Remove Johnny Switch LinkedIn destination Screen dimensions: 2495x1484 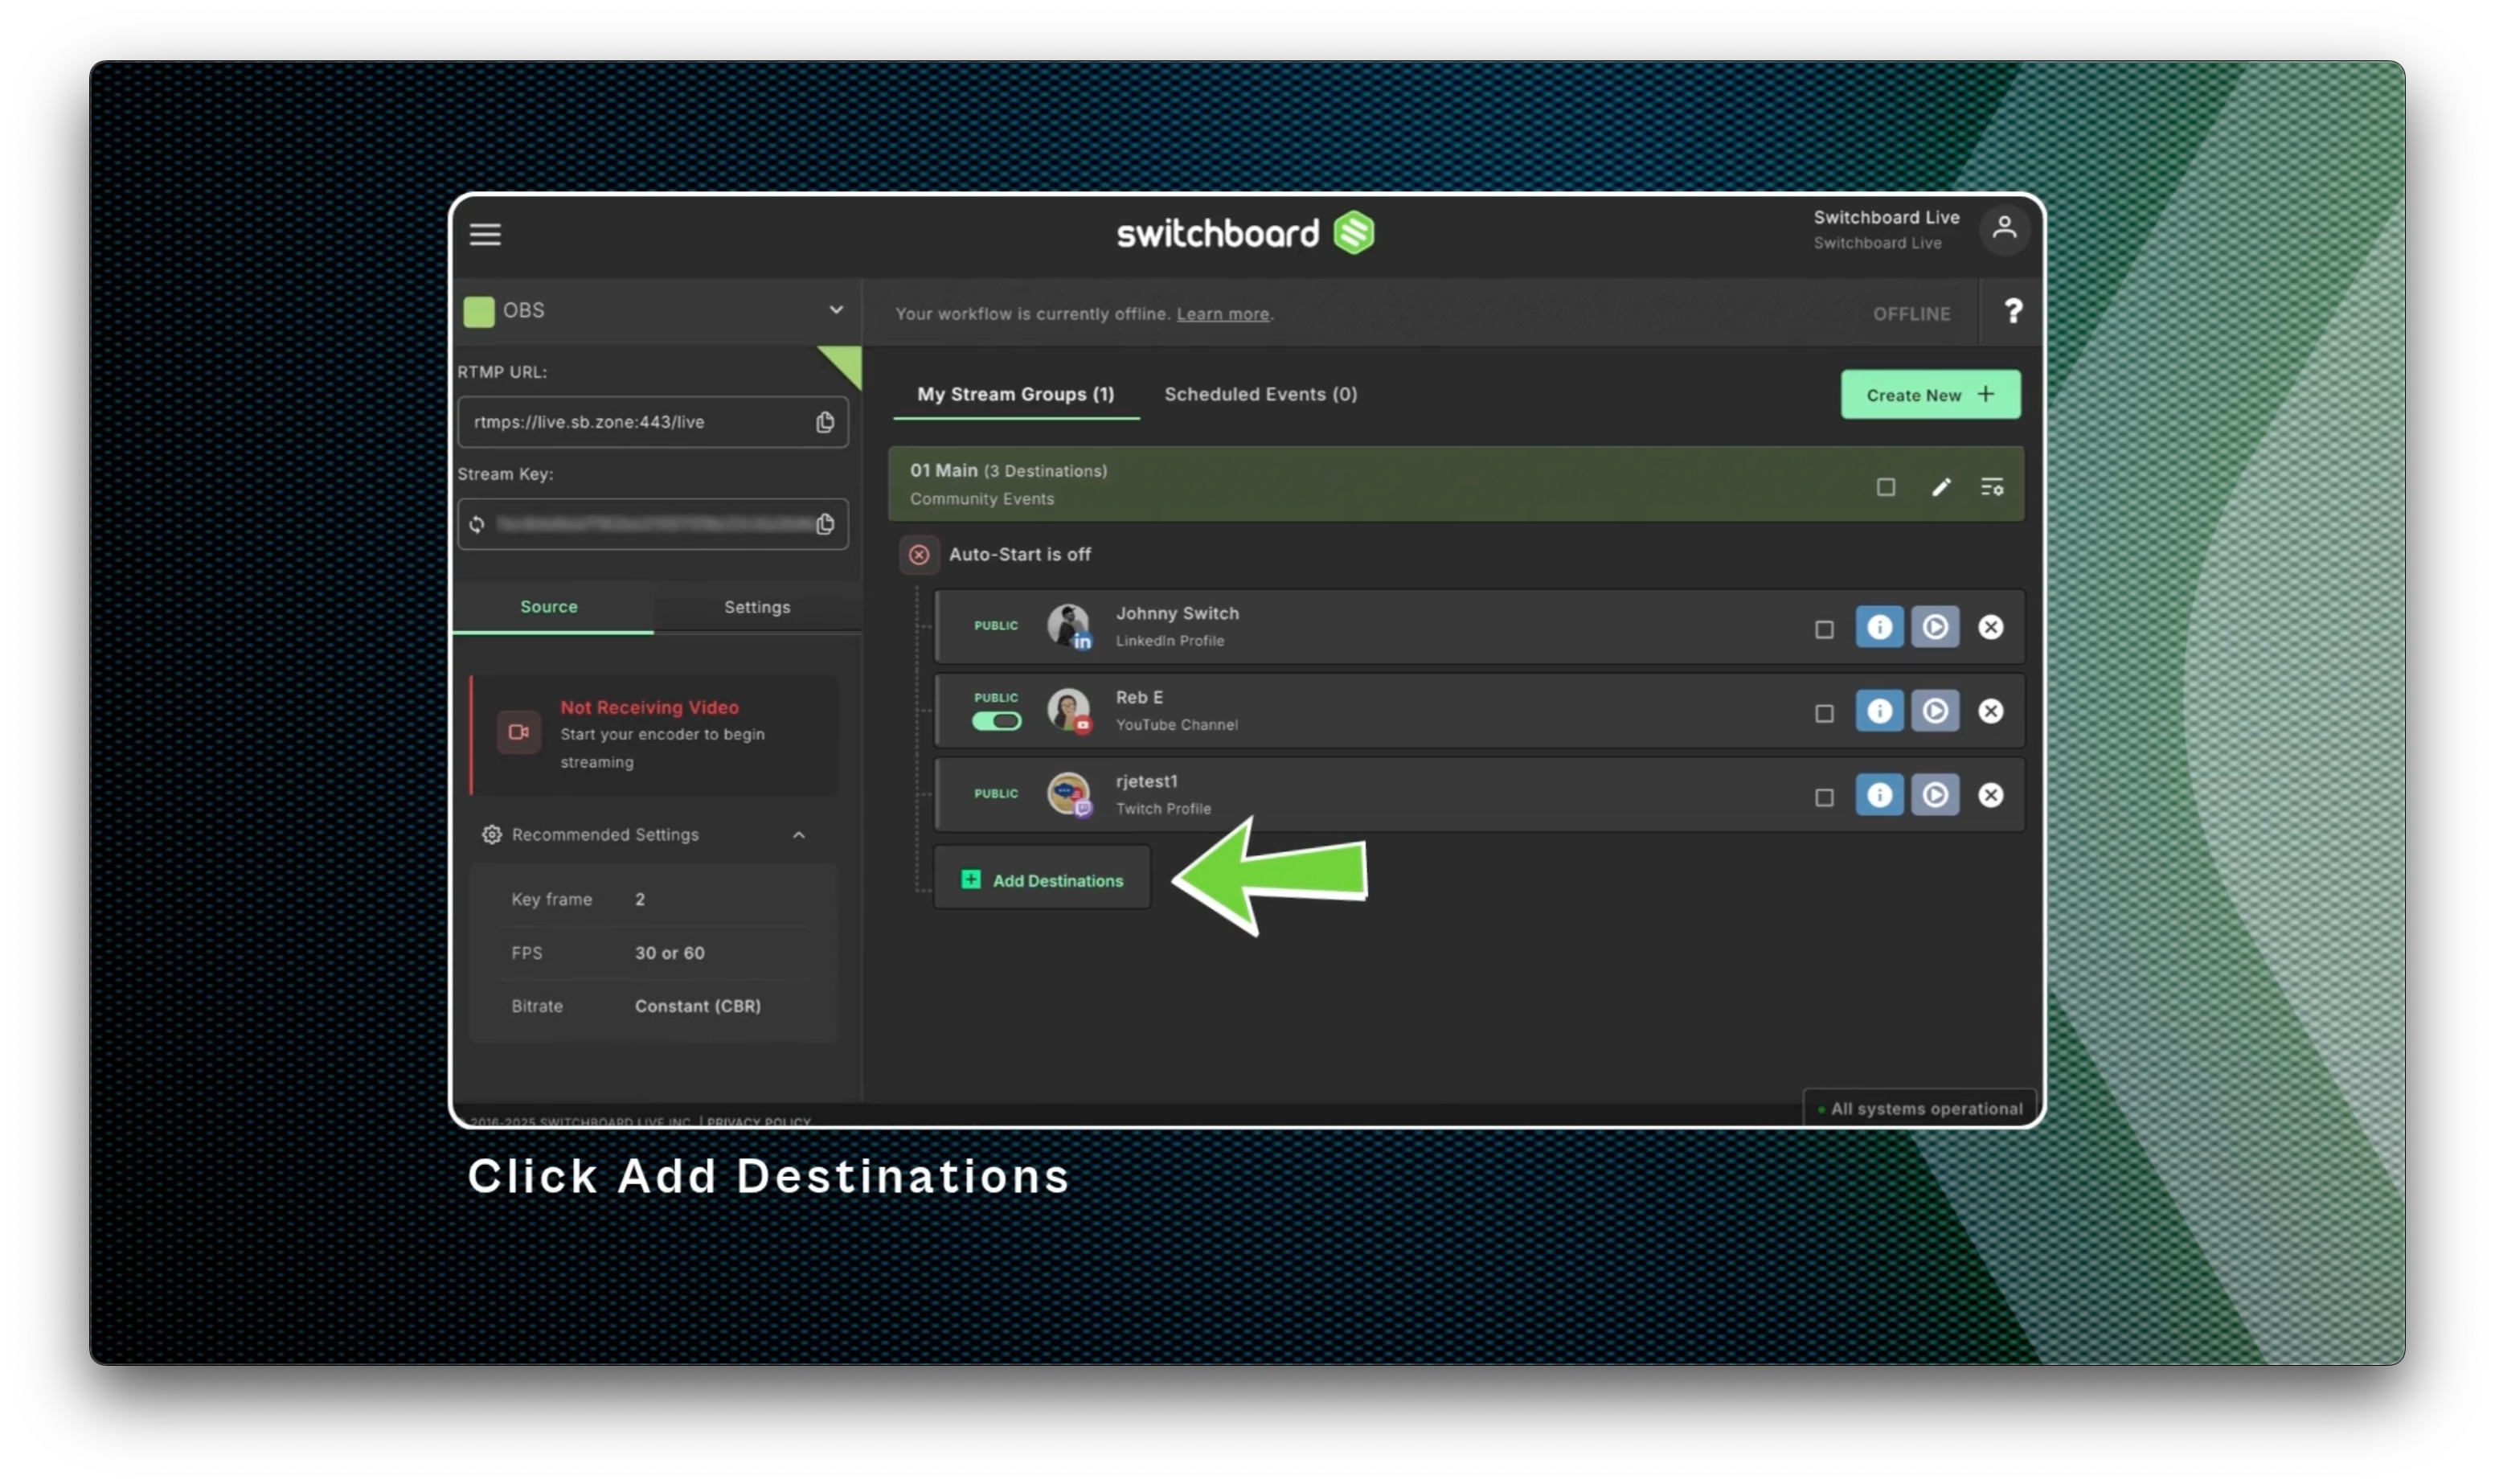coord(1990,627)
